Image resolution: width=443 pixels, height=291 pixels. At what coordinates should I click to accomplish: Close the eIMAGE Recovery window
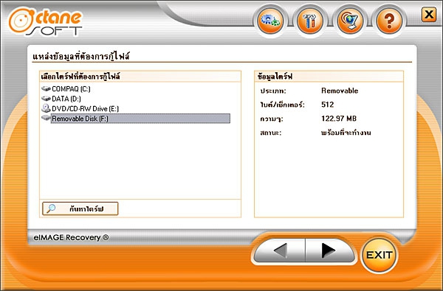[x=429, y=15]
